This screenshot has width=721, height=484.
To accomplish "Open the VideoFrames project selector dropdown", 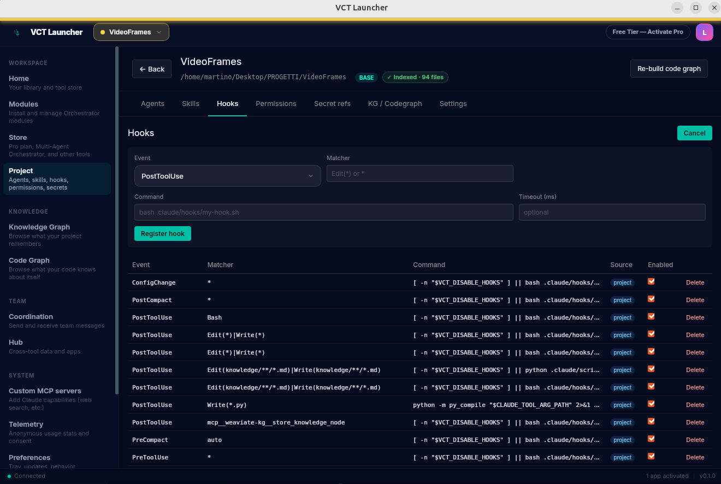I will pyautogui.click(x=131, y=32).
